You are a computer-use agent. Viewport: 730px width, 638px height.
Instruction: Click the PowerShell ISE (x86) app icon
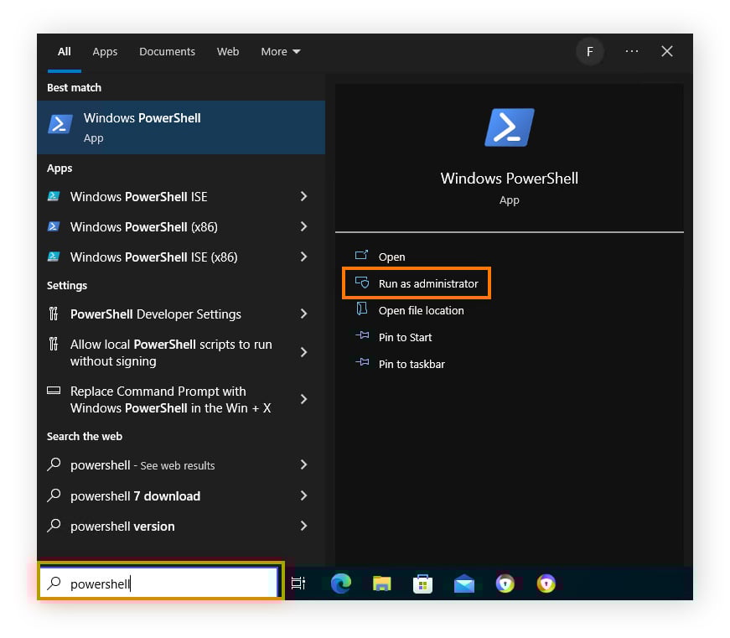[54, 257]
